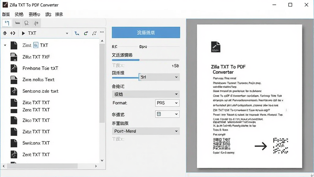Select the Switonx TXT file name
The height and width of the screenshot is (177, 314).
pyautogui.click(x=36, y=143)
